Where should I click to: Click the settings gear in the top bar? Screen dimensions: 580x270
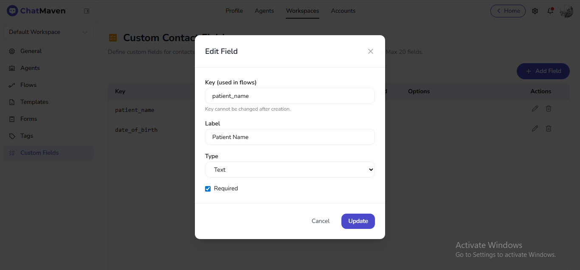click(x=535, y=11)
